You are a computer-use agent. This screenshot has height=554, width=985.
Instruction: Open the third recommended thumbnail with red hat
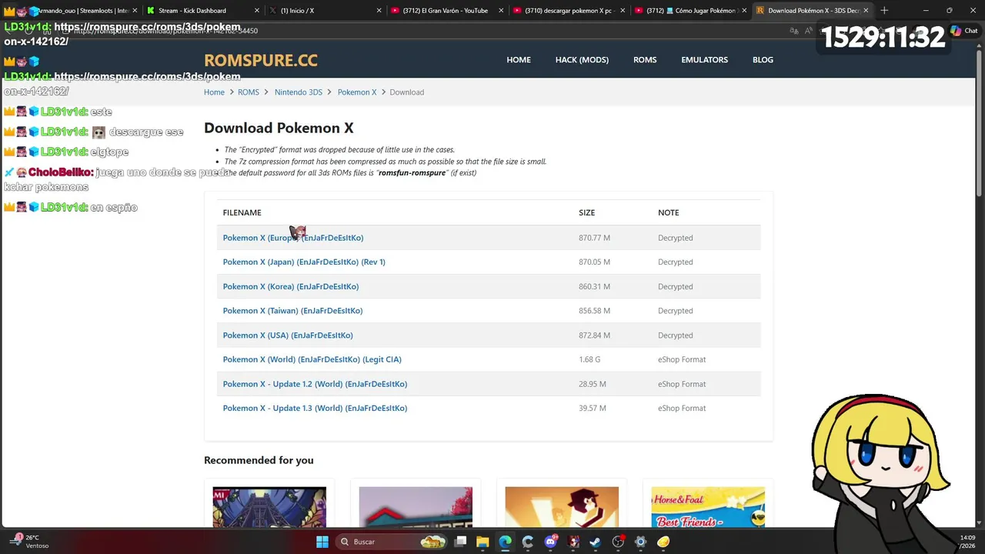click(x=562, y=507)
